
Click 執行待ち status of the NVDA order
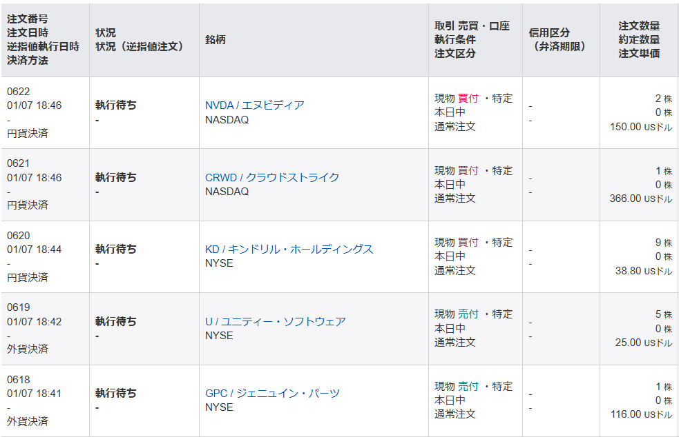tap(116, 105)
